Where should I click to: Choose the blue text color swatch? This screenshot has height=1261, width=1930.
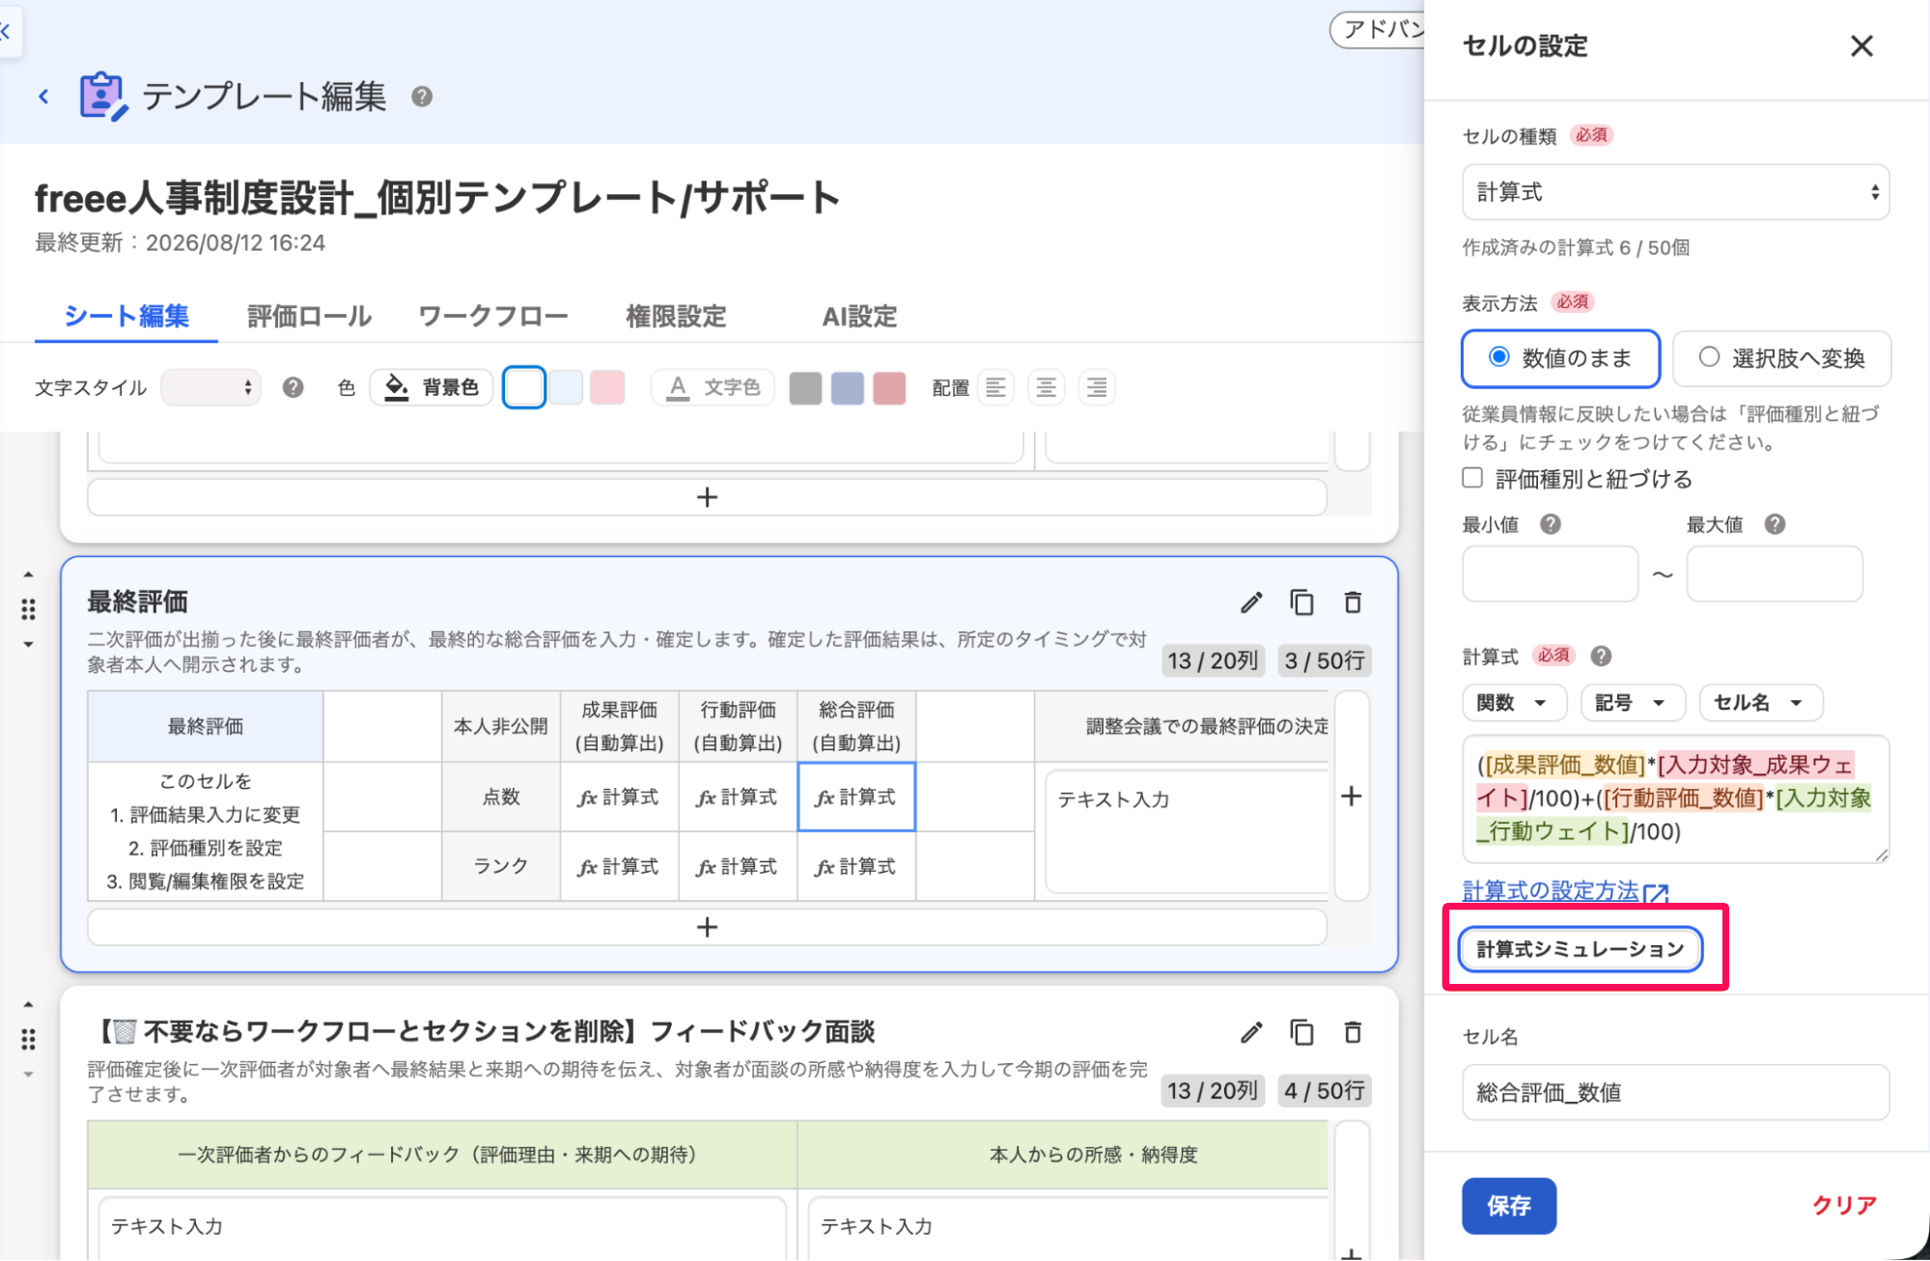click(x=847, y=387)
